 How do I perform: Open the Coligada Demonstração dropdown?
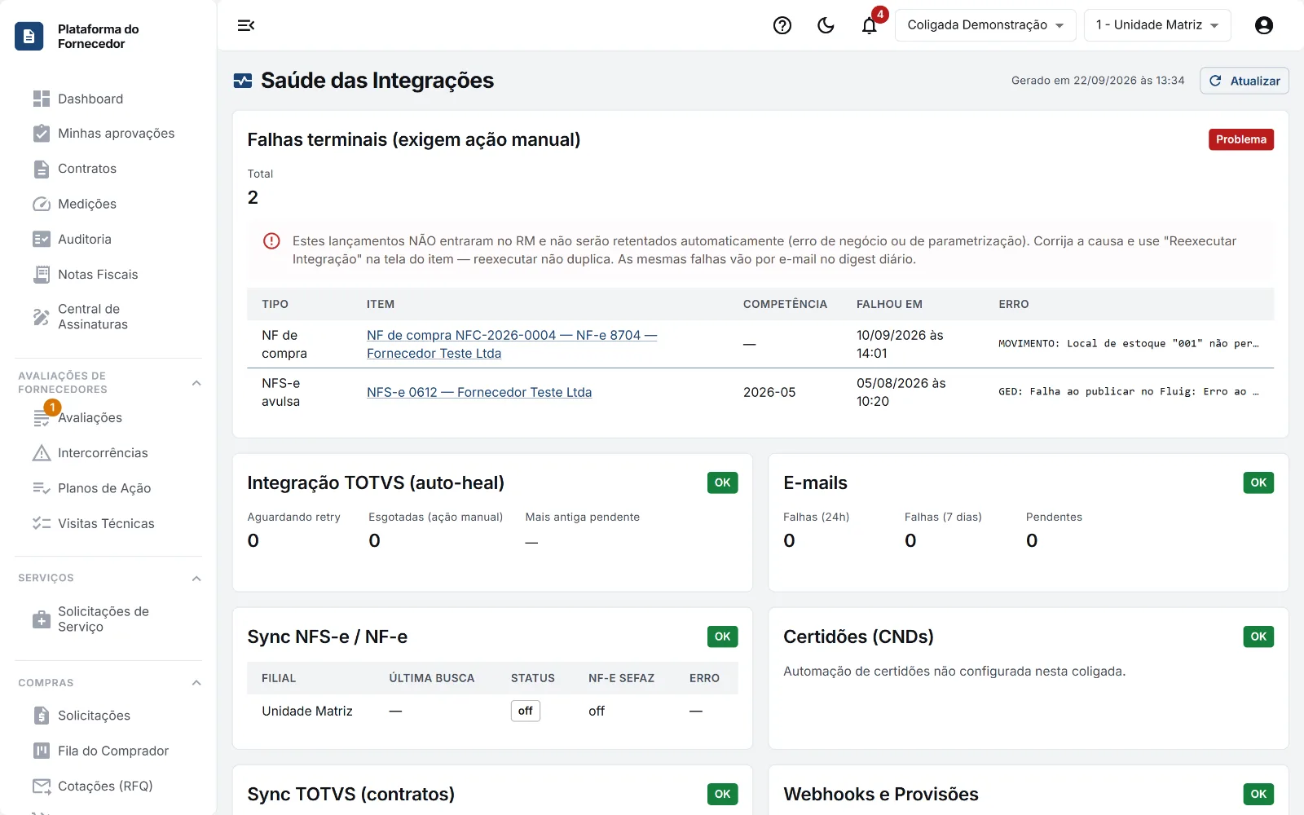click(985, 25)
